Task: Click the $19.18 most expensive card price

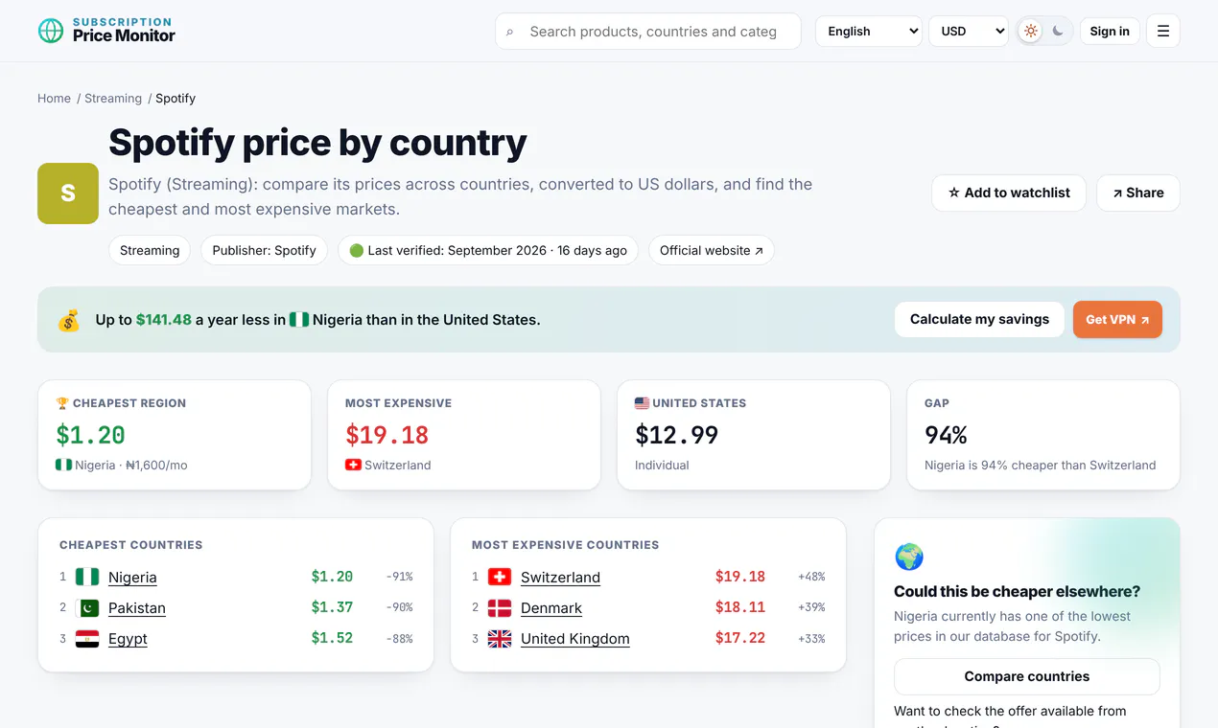Action: click(x=386, y=435)
